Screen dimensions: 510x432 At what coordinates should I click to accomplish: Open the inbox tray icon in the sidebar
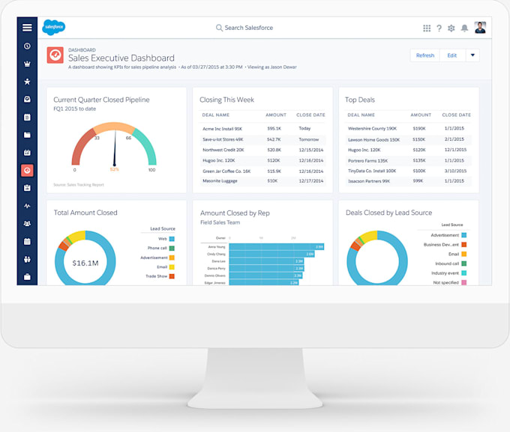pos(27,99)
